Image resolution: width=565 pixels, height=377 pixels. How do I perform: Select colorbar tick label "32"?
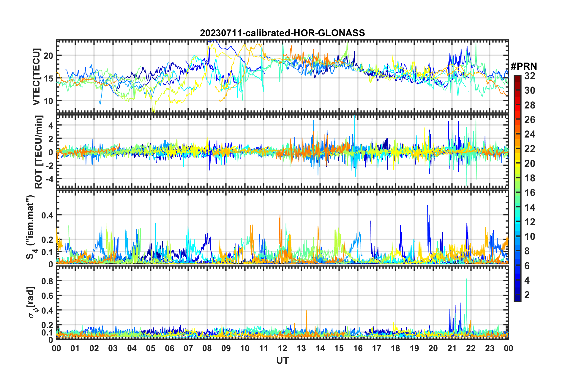click(530, 76)
